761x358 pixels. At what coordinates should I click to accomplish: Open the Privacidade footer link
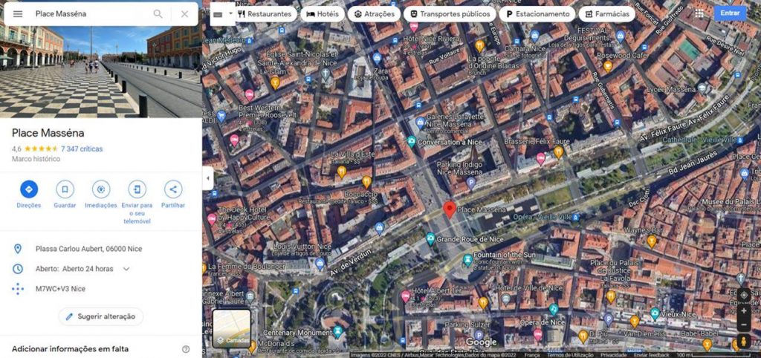[613, 355]
